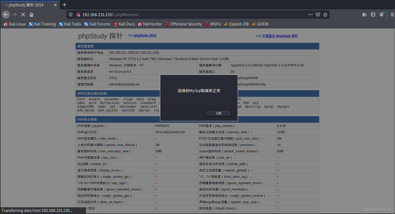Screen dimensions: 395x214
Task: Click the 5.4.45 PHP version value
Action: 281,126
